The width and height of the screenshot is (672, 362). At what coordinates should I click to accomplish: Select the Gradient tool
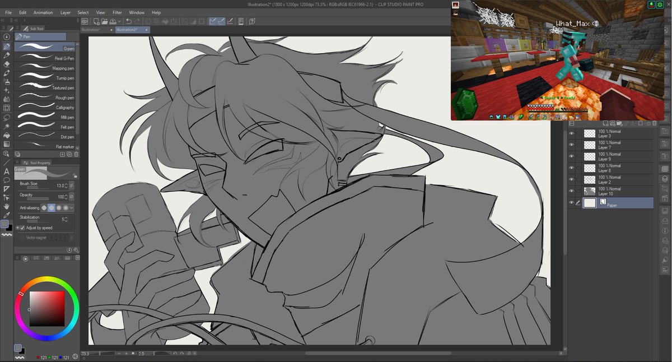coord(8,143)
